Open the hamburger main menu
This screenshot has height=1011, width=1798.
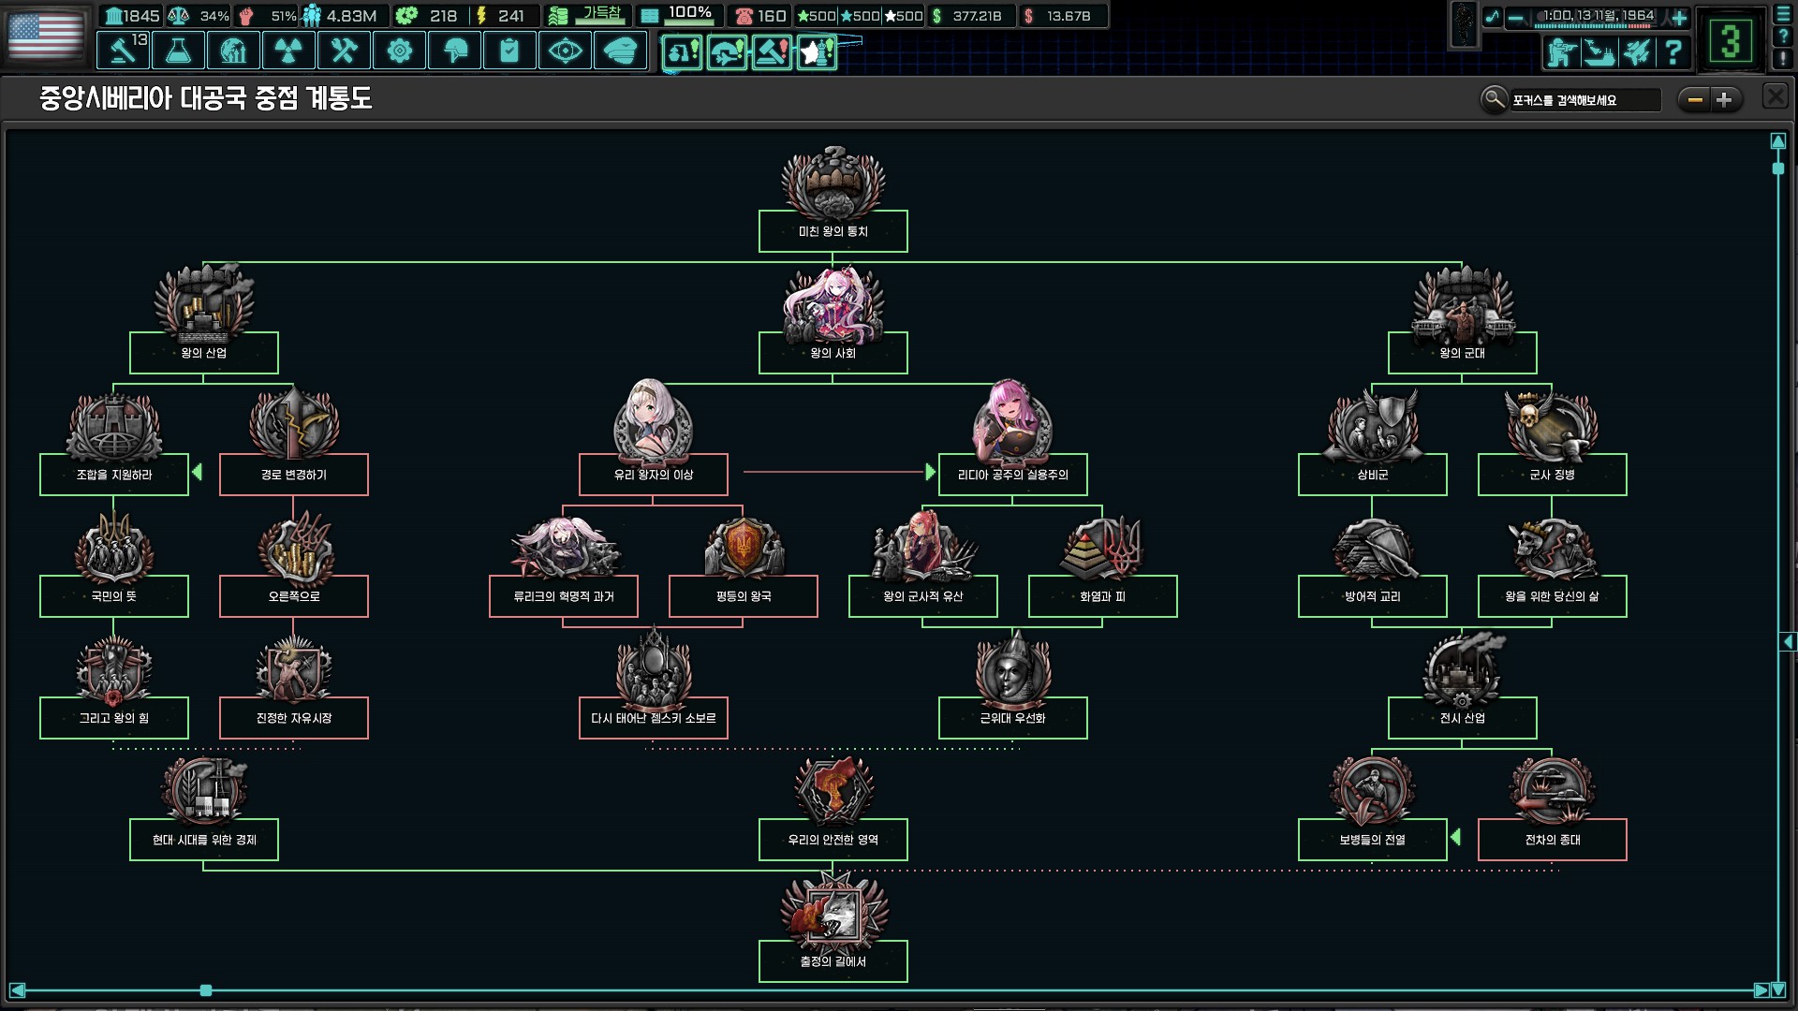click(1783, 15)
